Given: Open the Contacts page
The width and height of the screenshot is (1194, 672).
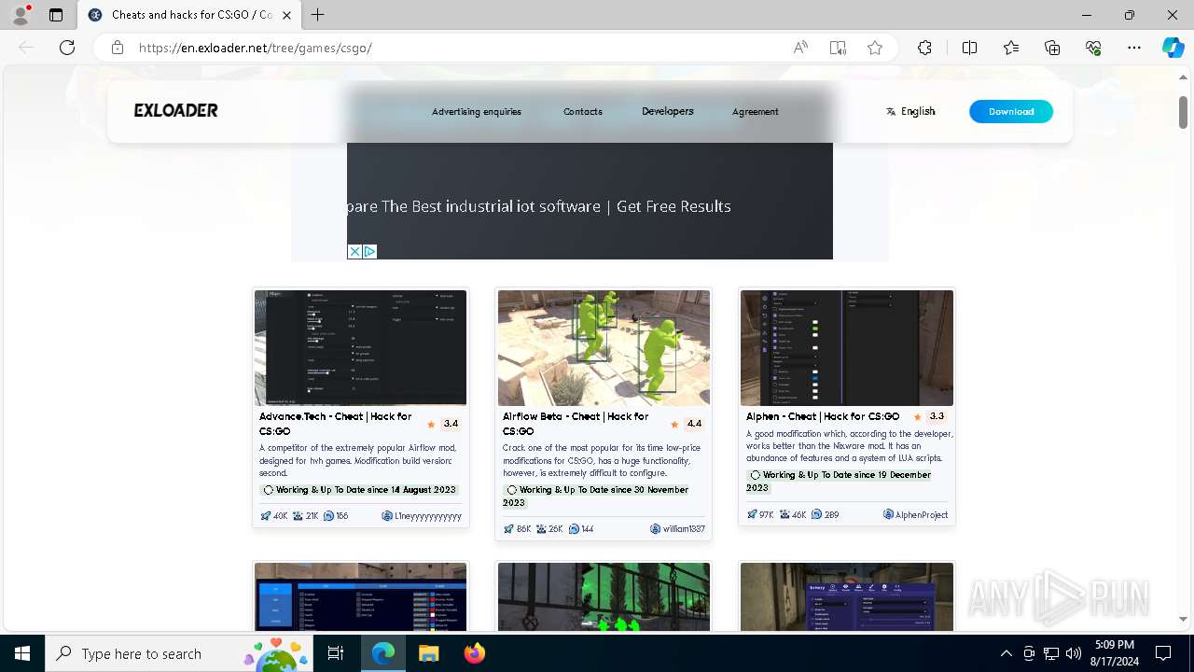Looking at the screenshot, I should (x=583, y=112).
